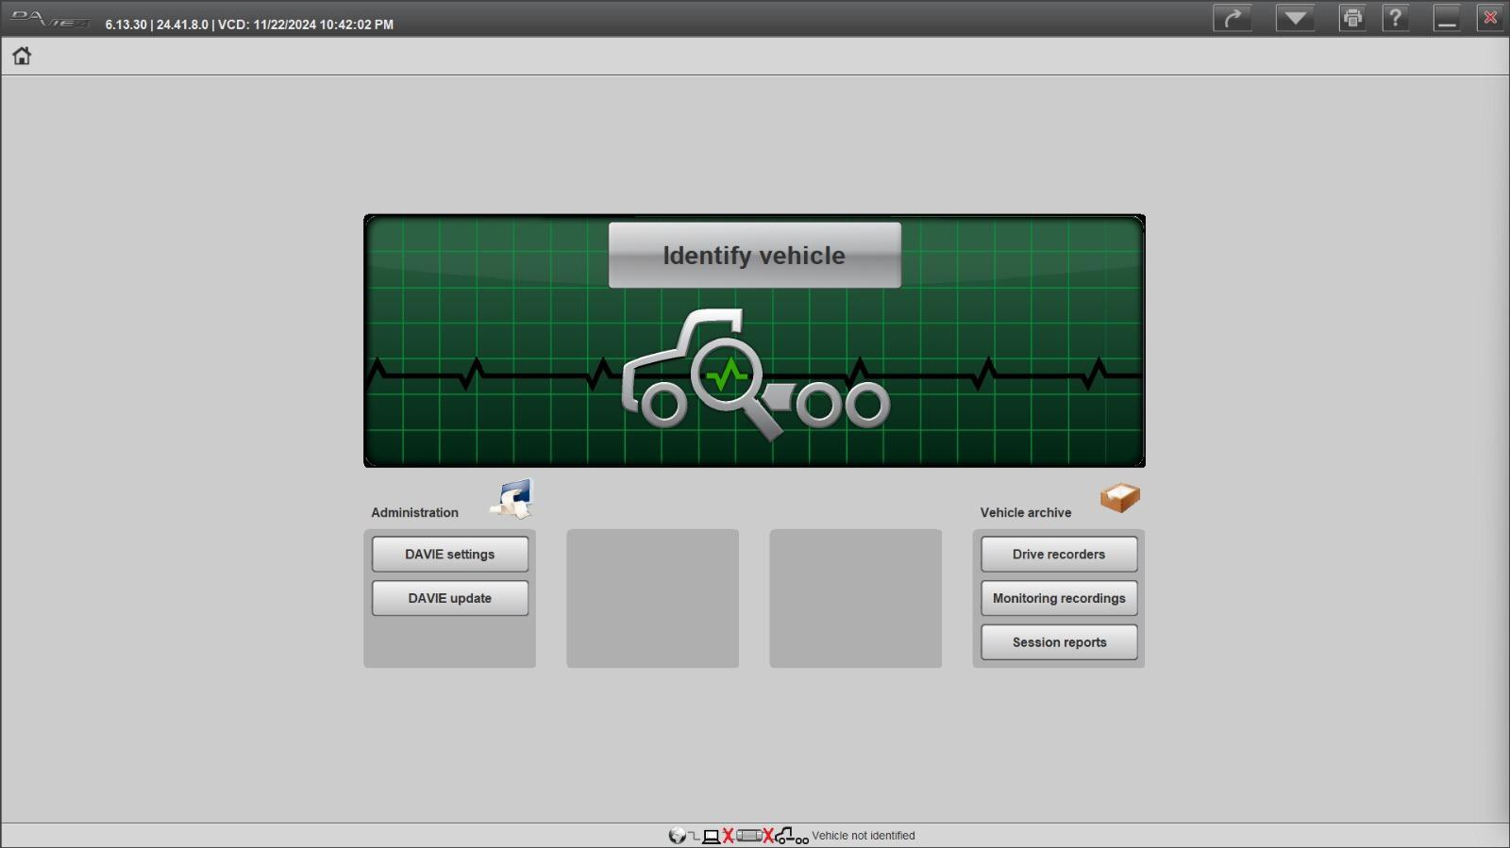Minimize the DAVIE window
Viewport: 1510px width, 848px height.
coord(1447,18)
